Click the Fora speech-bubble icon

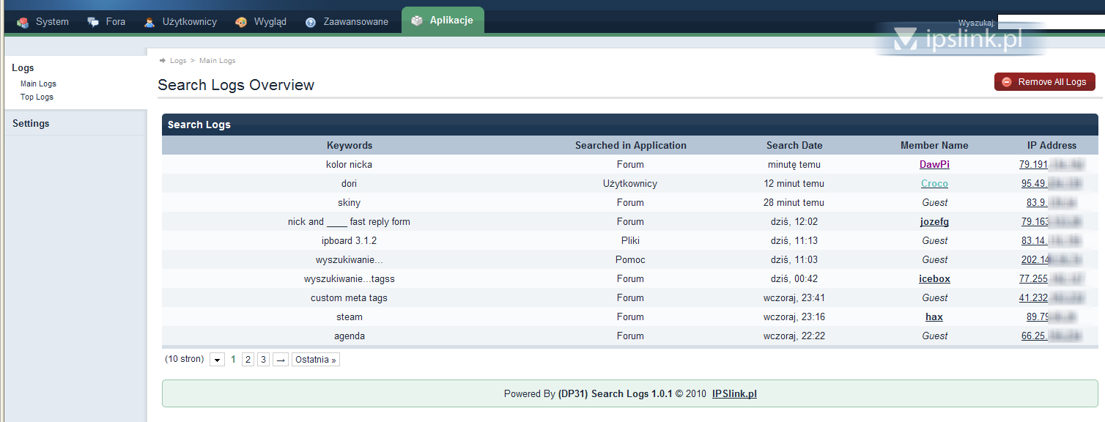coord(93,22)
